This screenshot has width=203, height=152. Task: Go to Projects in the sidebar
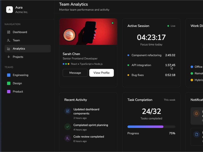(28, 57)
